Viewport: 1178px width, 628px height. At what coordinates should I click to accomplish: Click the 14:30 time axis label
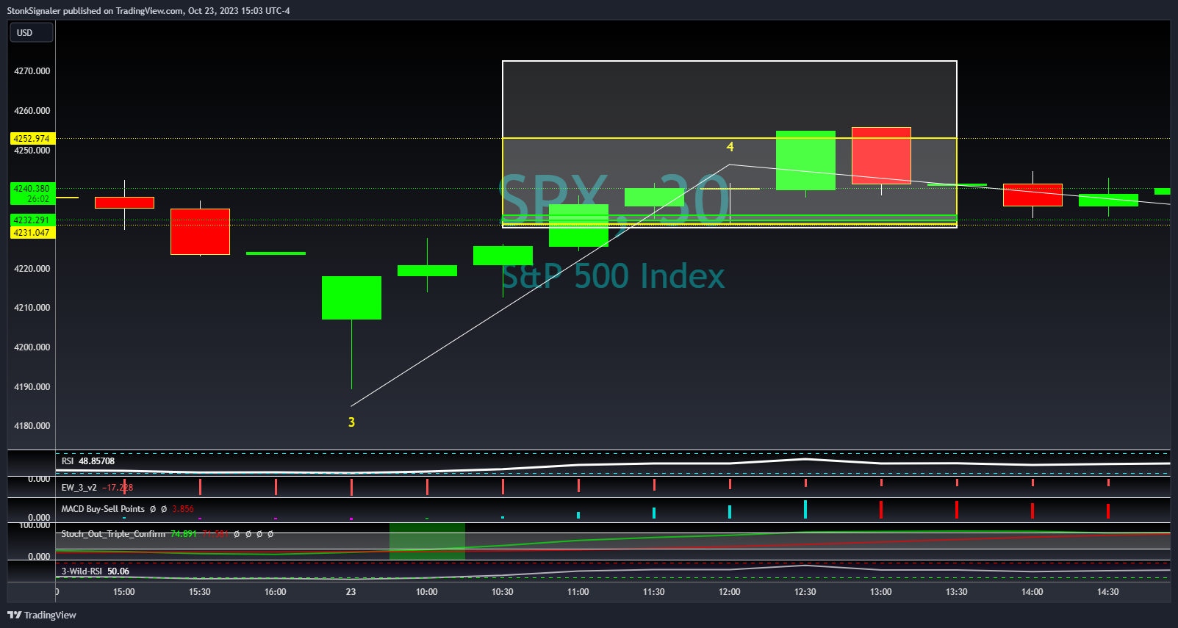(x=1108, y=592)
